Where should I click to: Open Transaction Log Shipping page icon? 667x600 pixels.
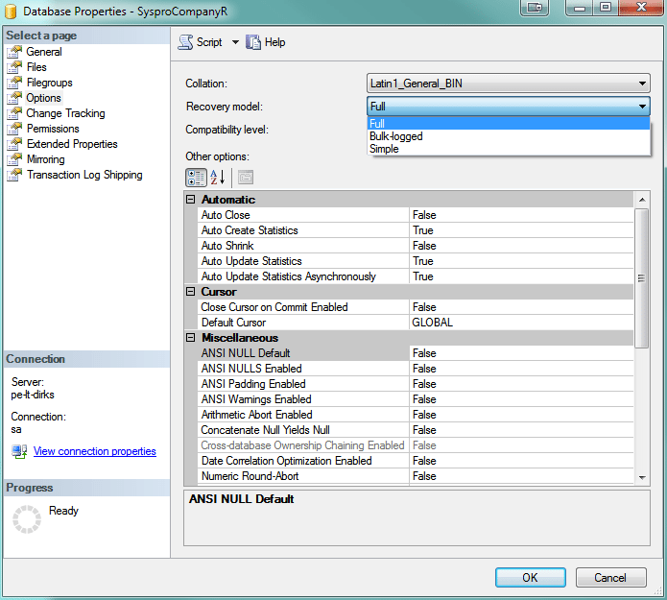pyautogui.click(x=14, y=175)
